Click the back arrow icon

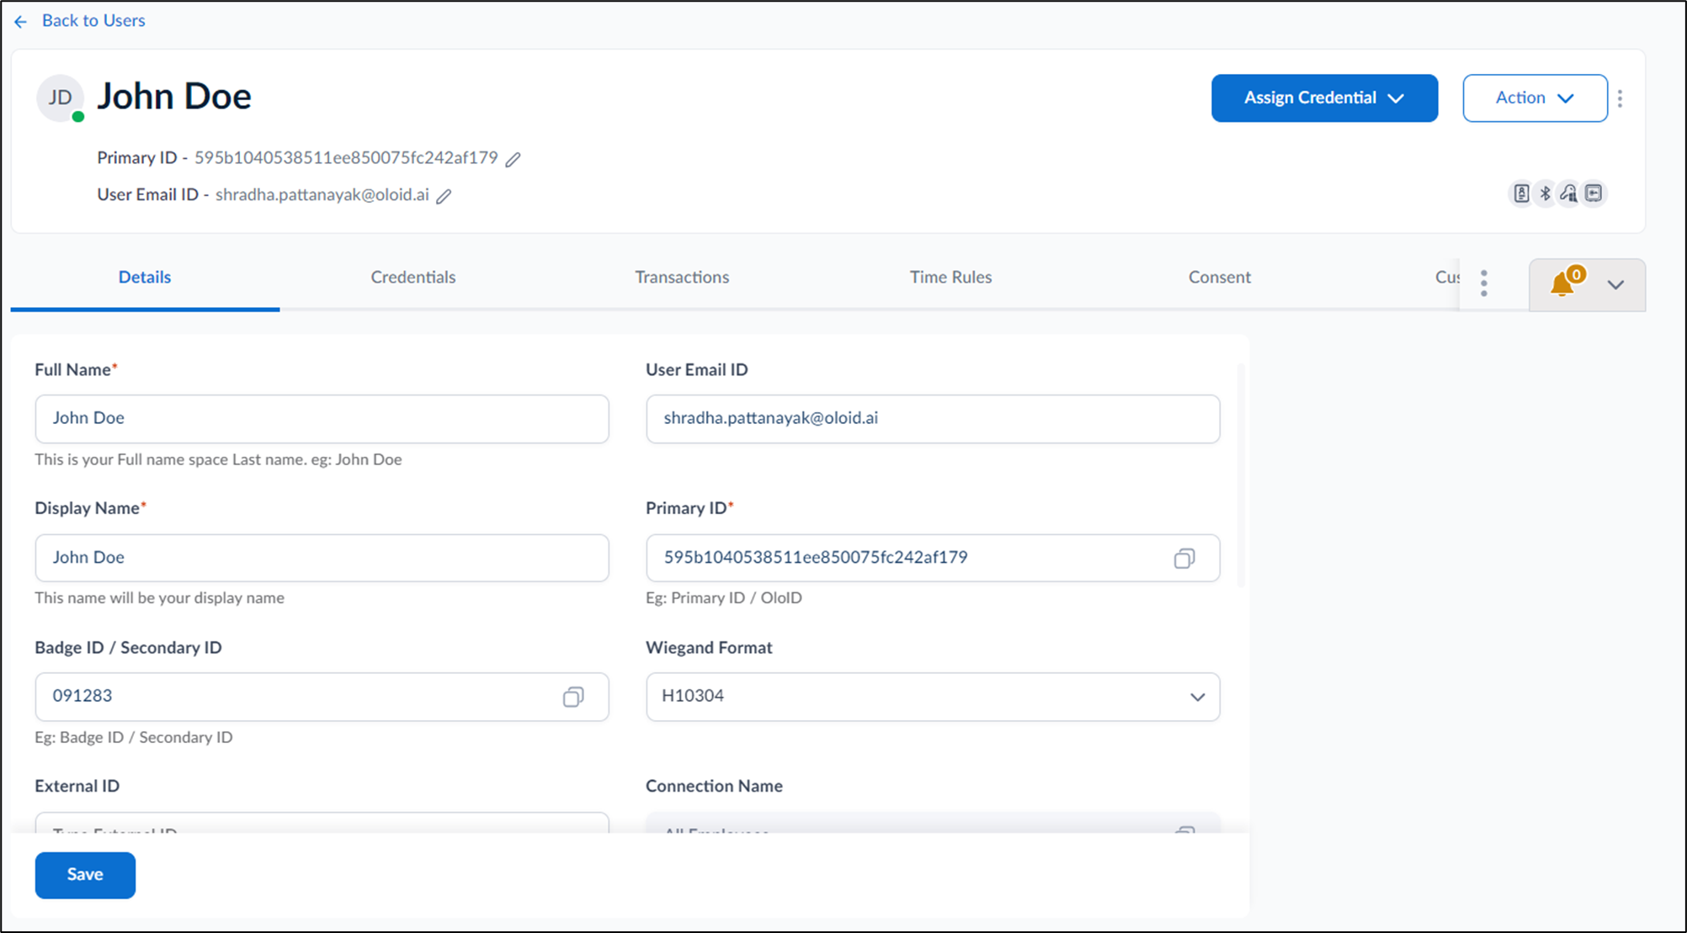point(21,21)
